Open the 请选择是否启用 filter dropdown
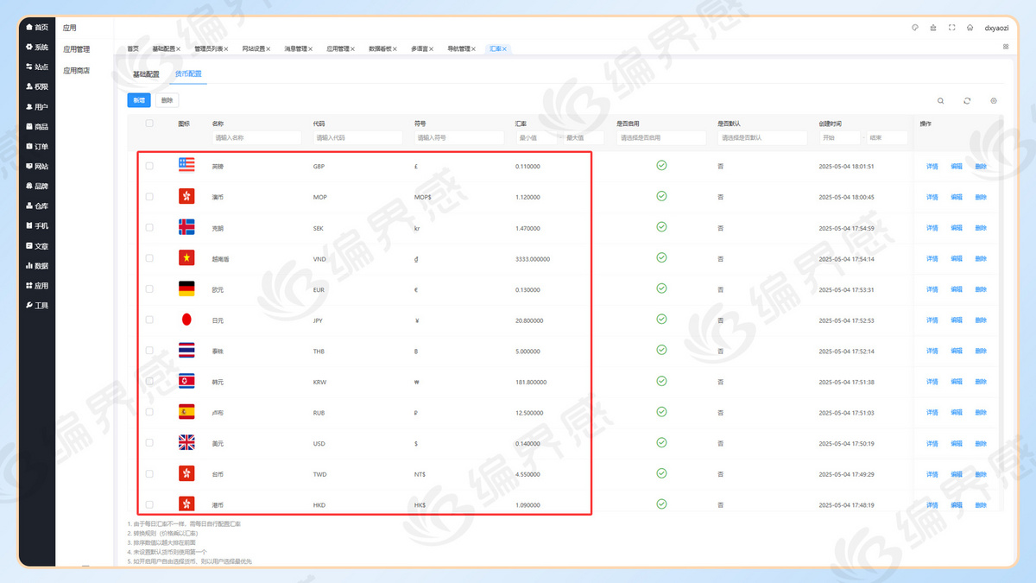Image resolution: width=1036 pixels, height=583 pixels. click(x=661, y=138)
